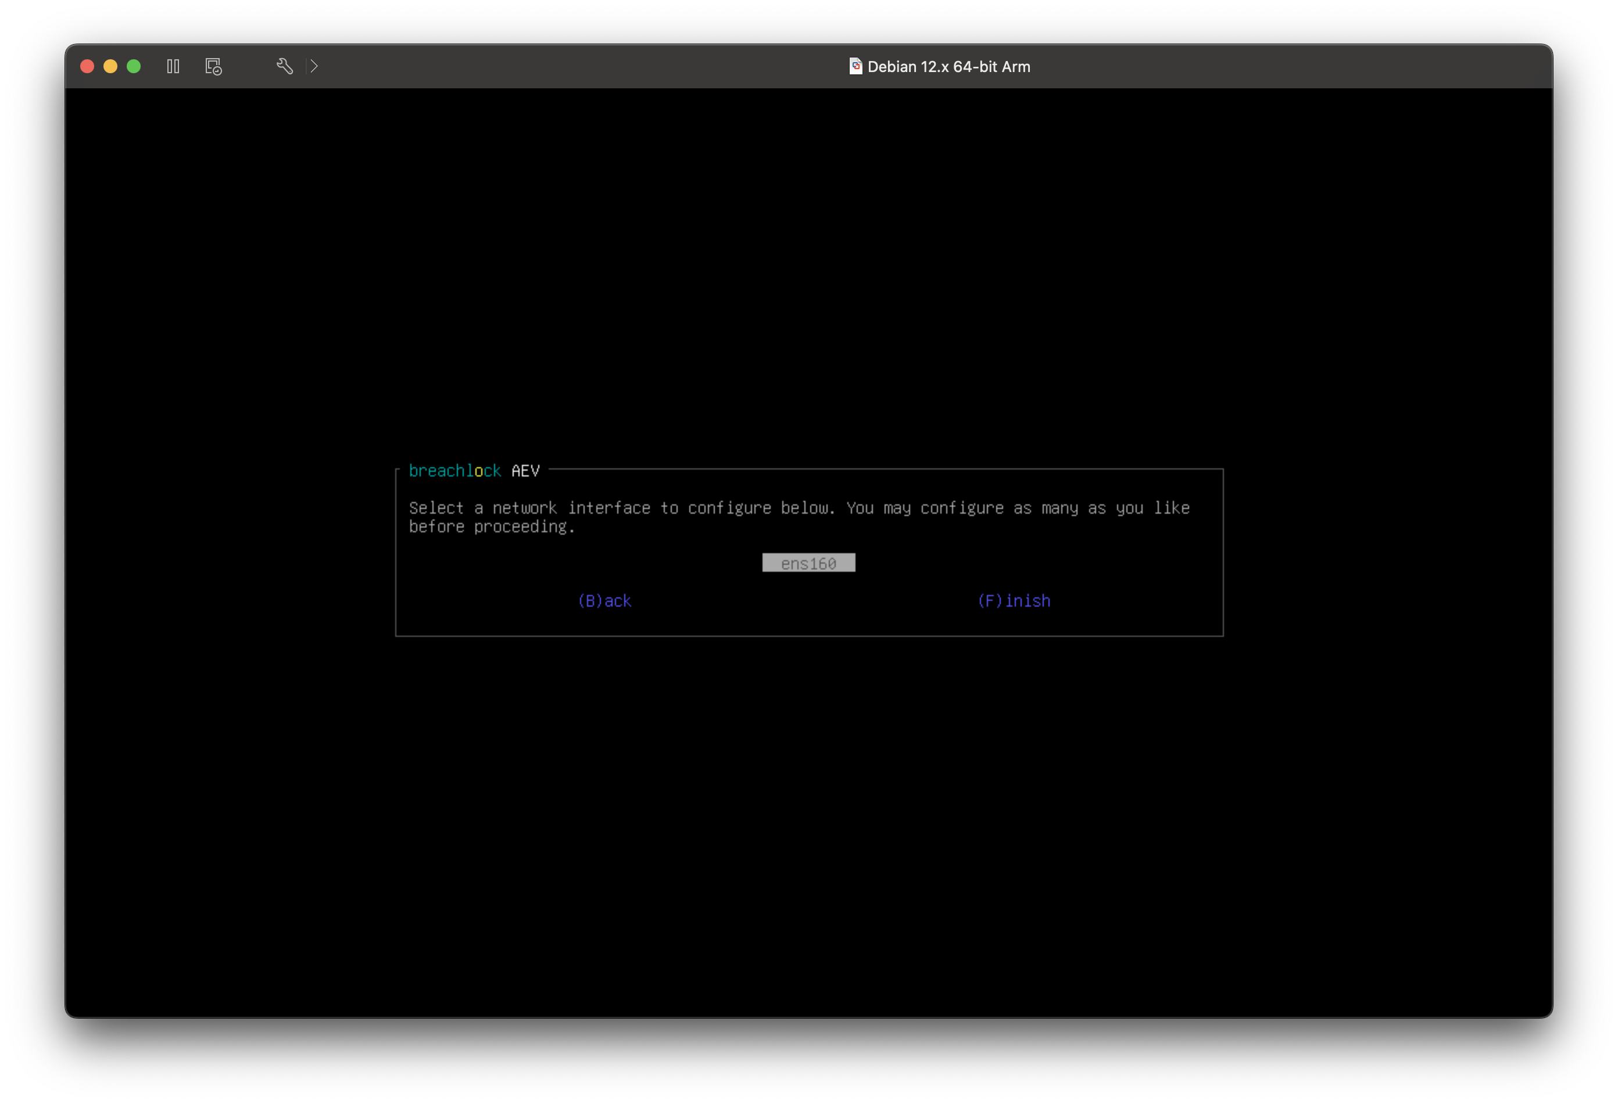Open virtual machine settings wrench

pyautogui.click(x=284, y=66)
